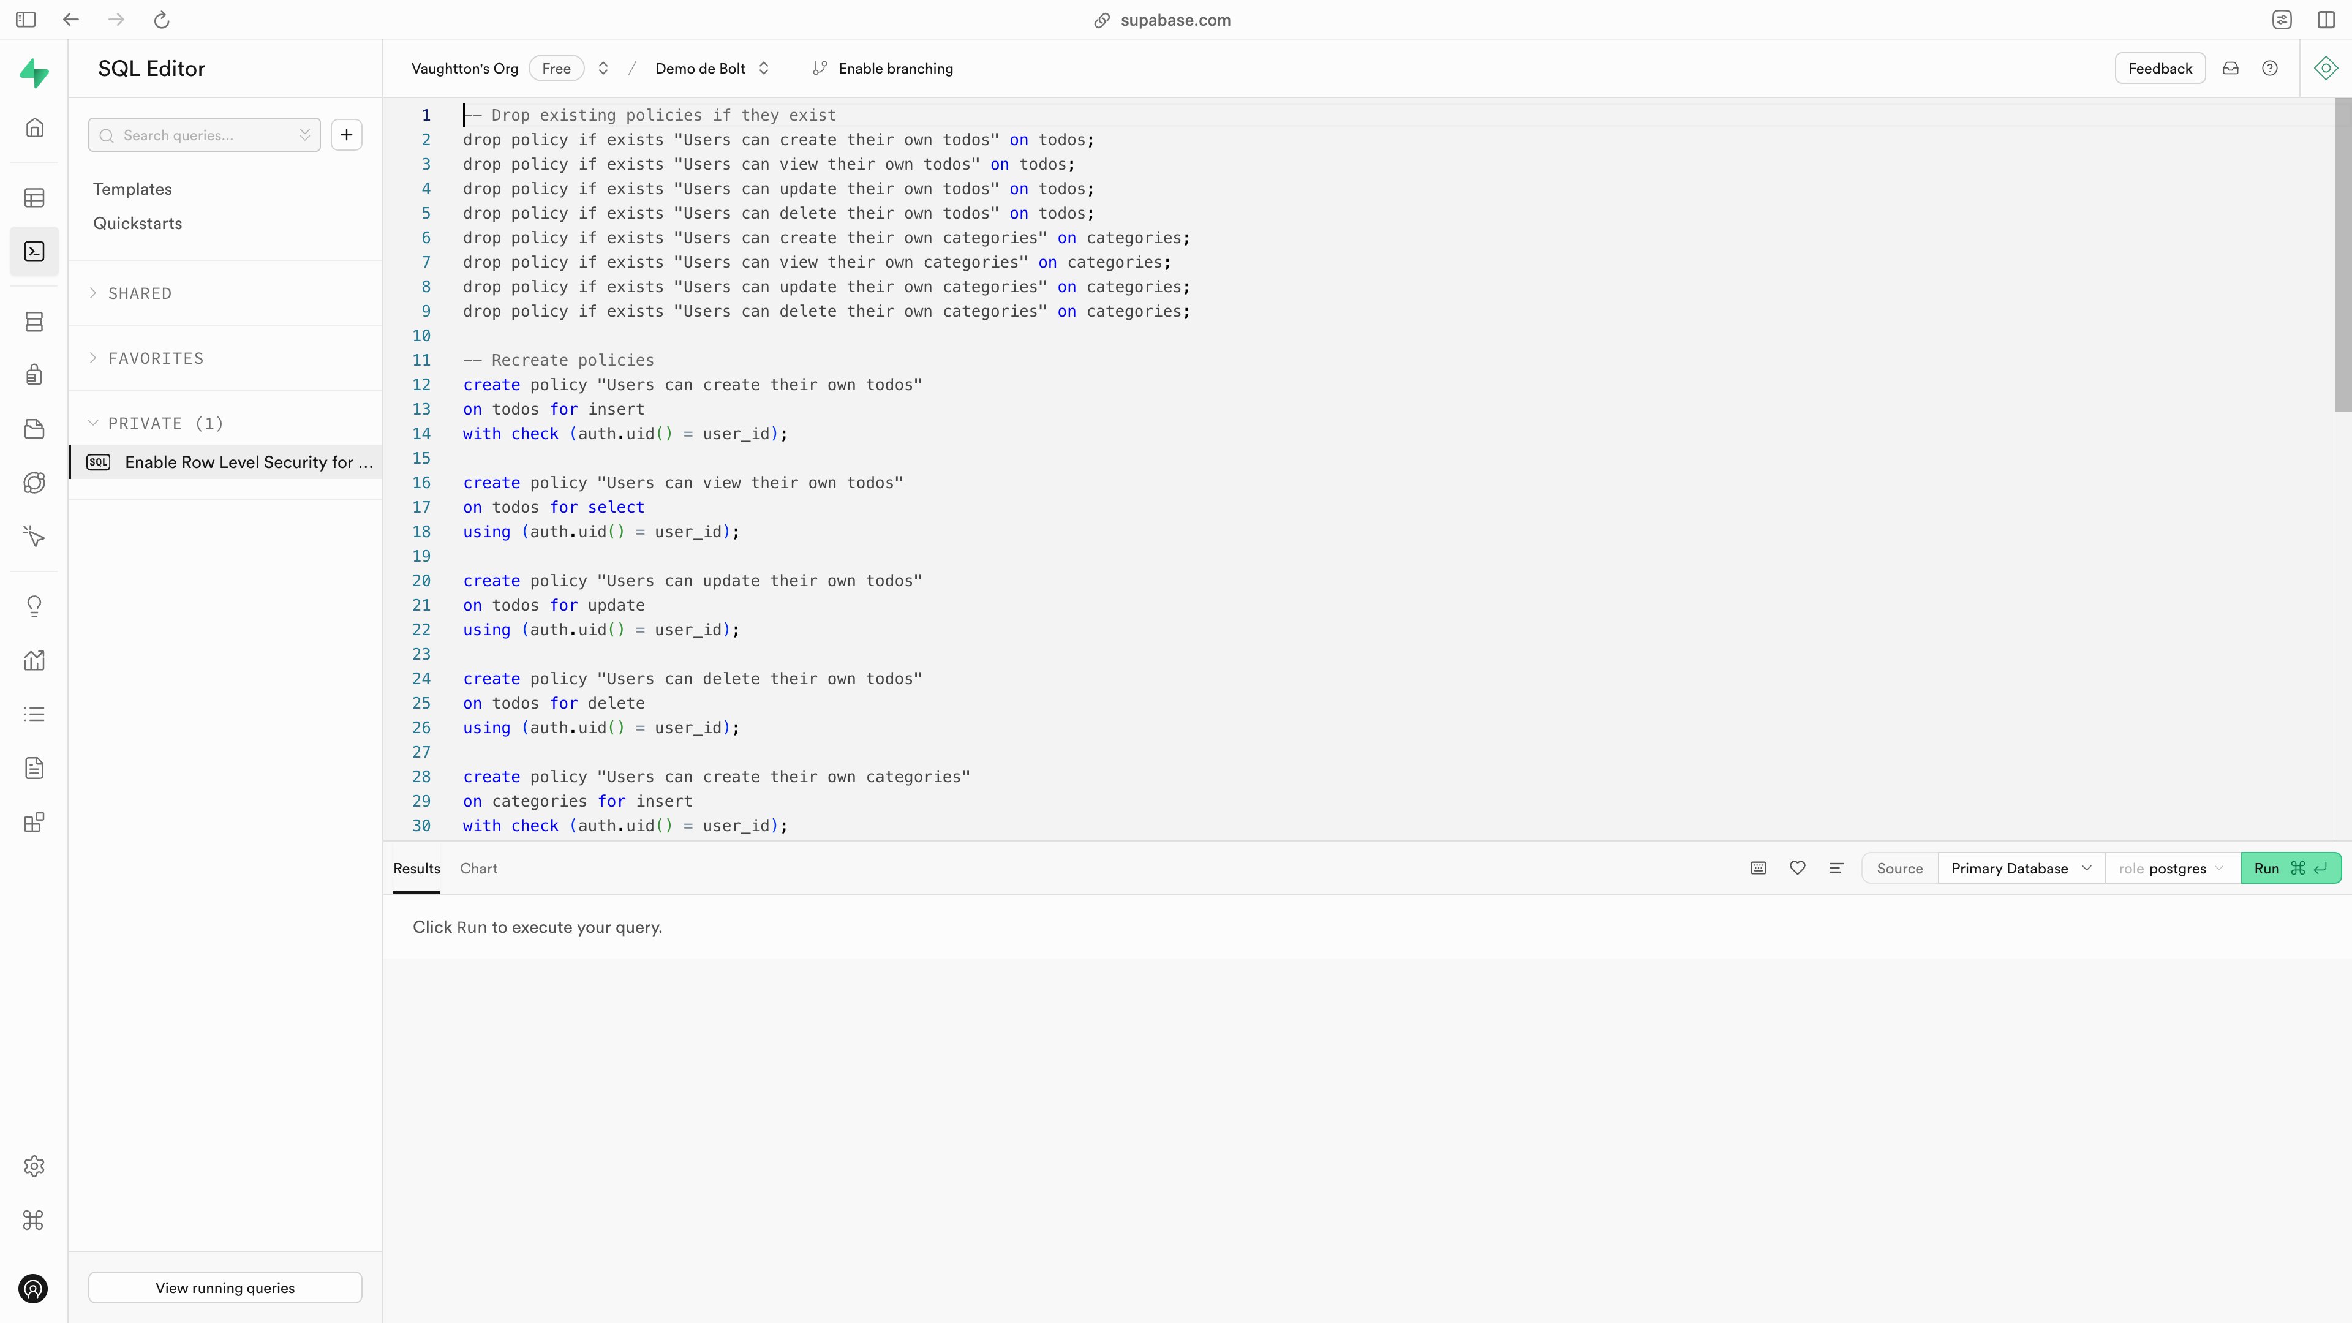Image resolution: width=2352 pixels, height=1323 pixels.
Task: Click the Feedback button
Action: (2159, 69)
